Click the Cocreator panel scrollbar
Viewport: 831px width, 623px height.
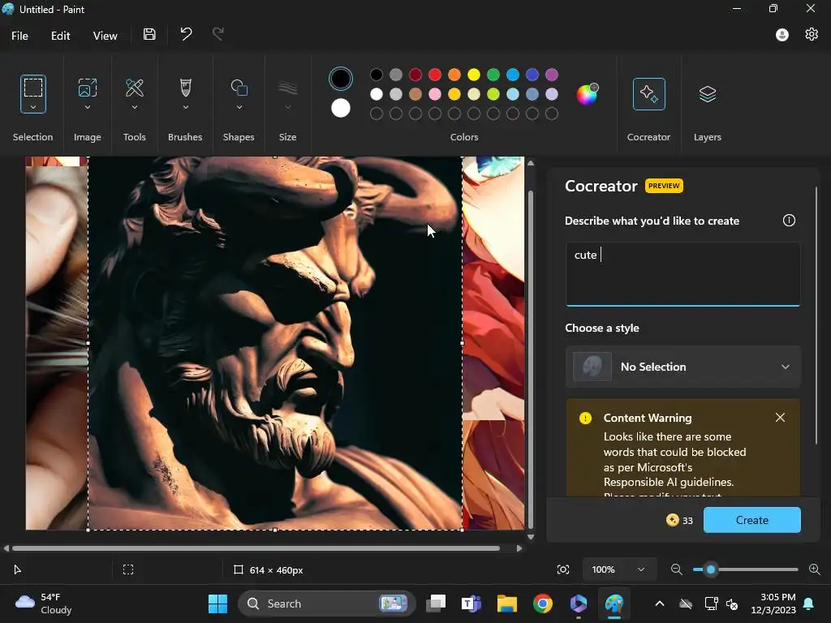coord(816,316)
